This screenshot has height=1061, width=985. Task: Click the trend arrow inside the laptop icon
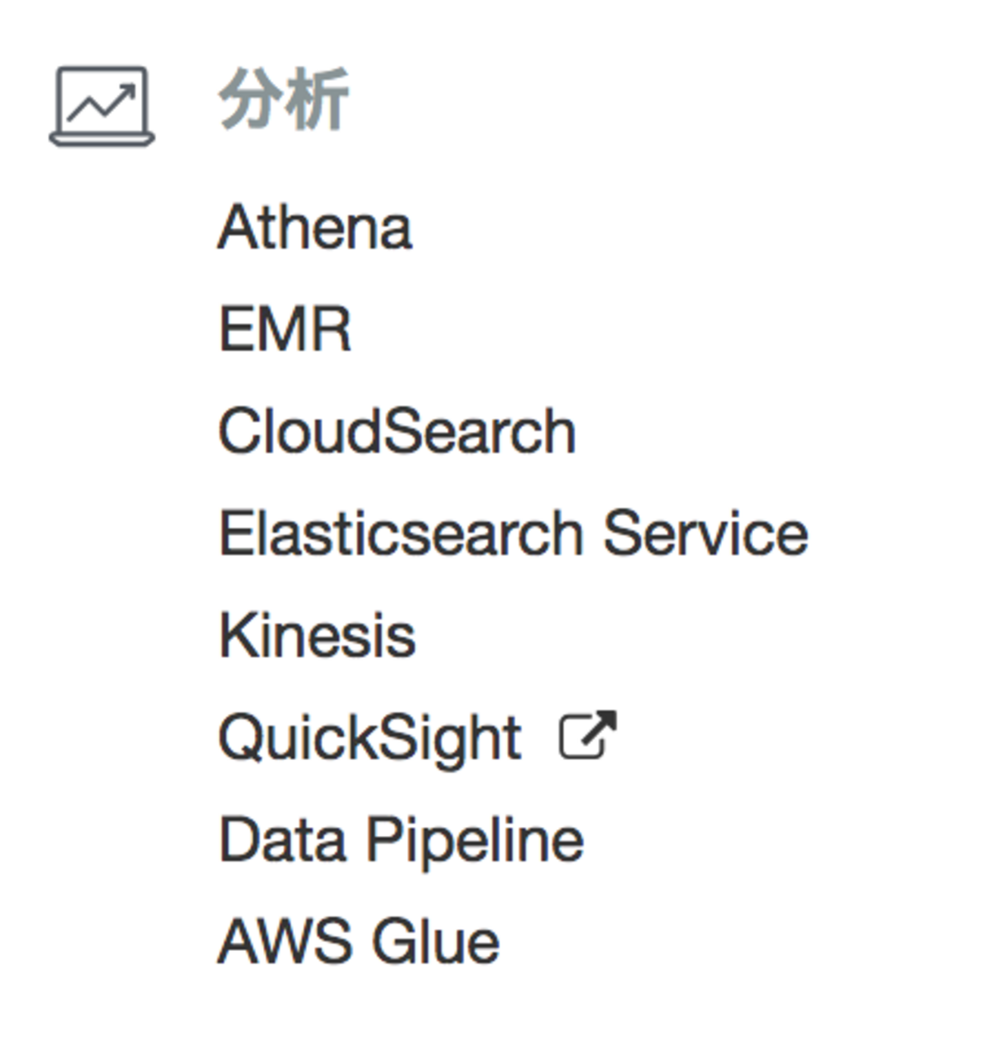click(x=102, y=102)
